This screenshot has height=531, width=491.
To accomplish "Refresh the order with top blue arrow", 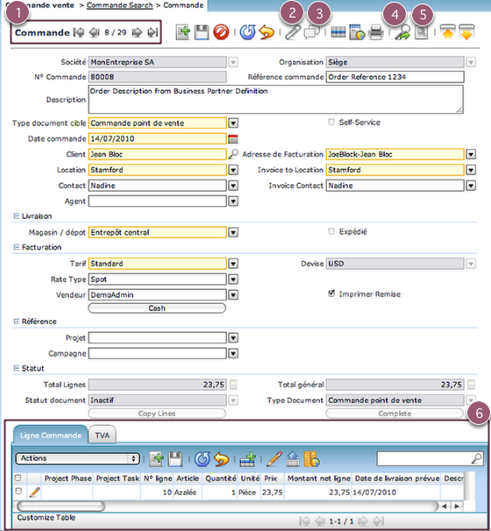I will pyautogui.click(x=248, y=32).
